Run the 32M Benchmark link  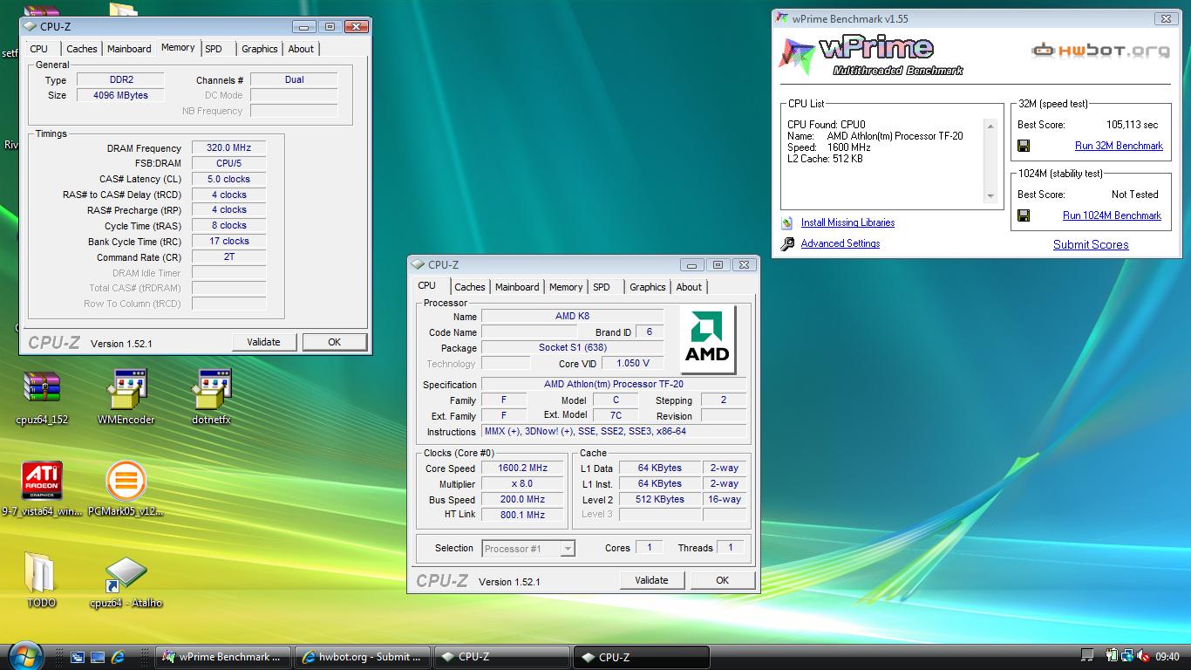pos(1119,146)
